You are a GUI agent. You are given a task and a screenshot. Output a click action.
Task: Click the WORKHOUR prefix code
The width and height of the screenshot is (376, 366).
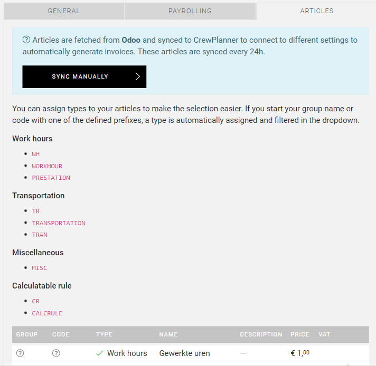click(47, 166)
